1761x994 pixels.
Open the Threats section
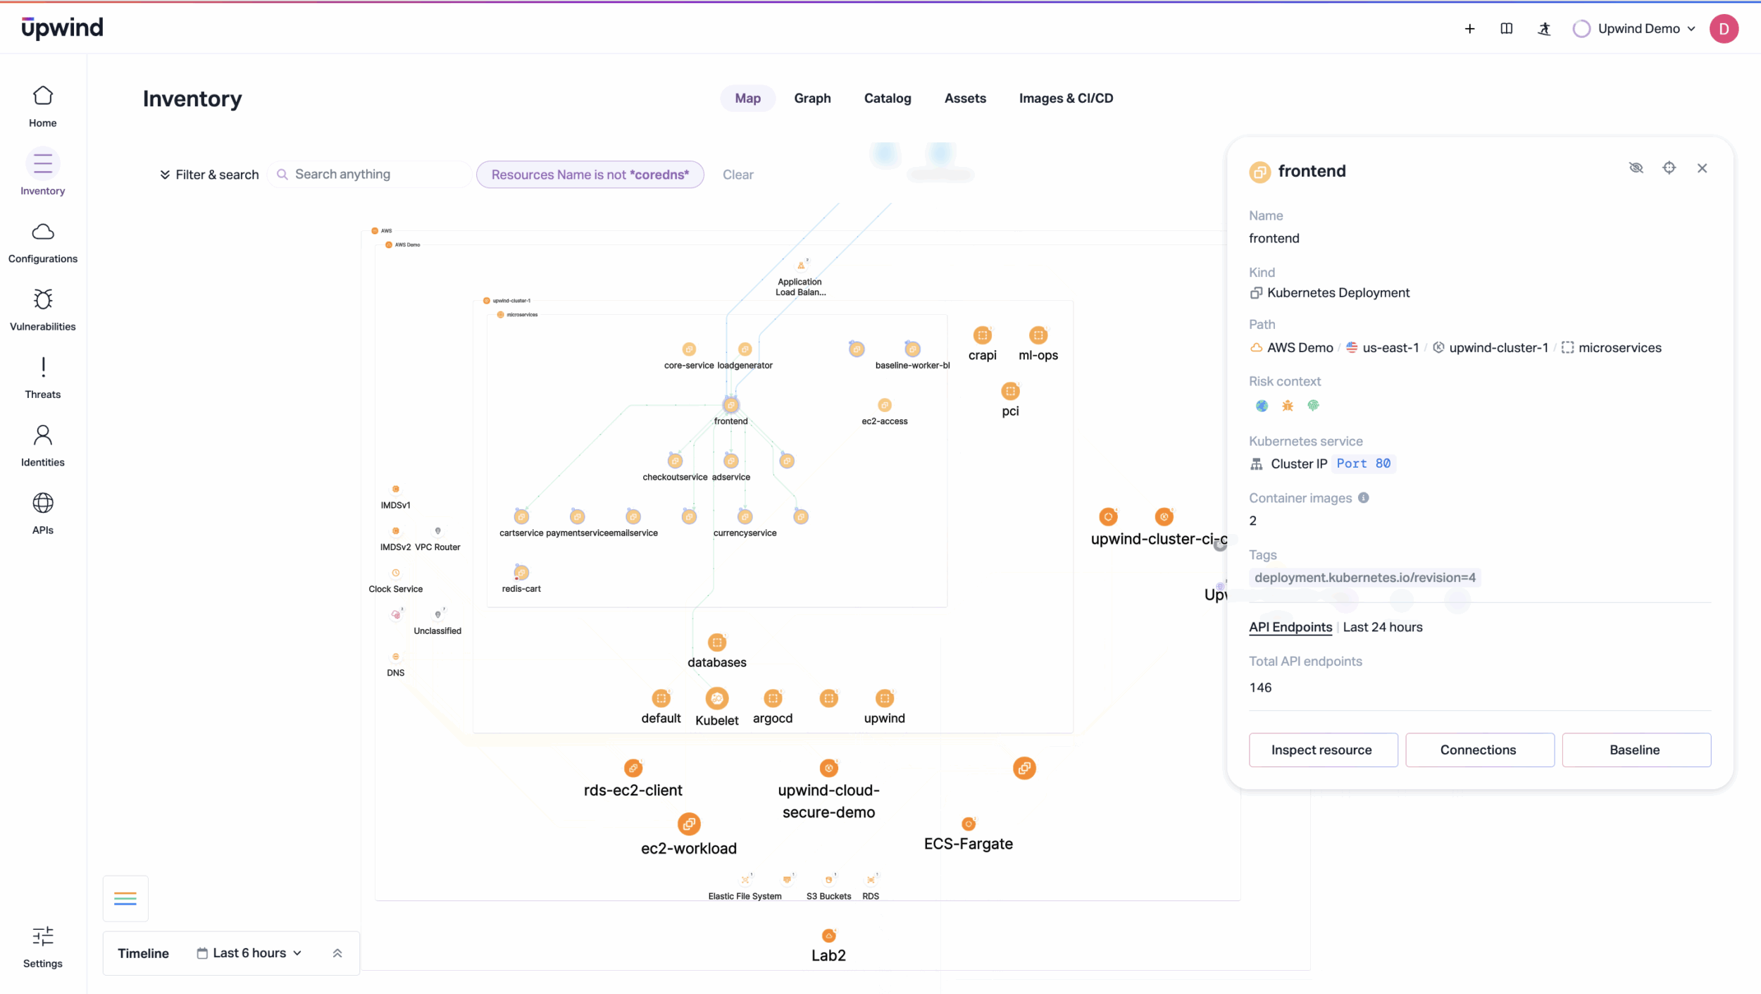(43, 378)
